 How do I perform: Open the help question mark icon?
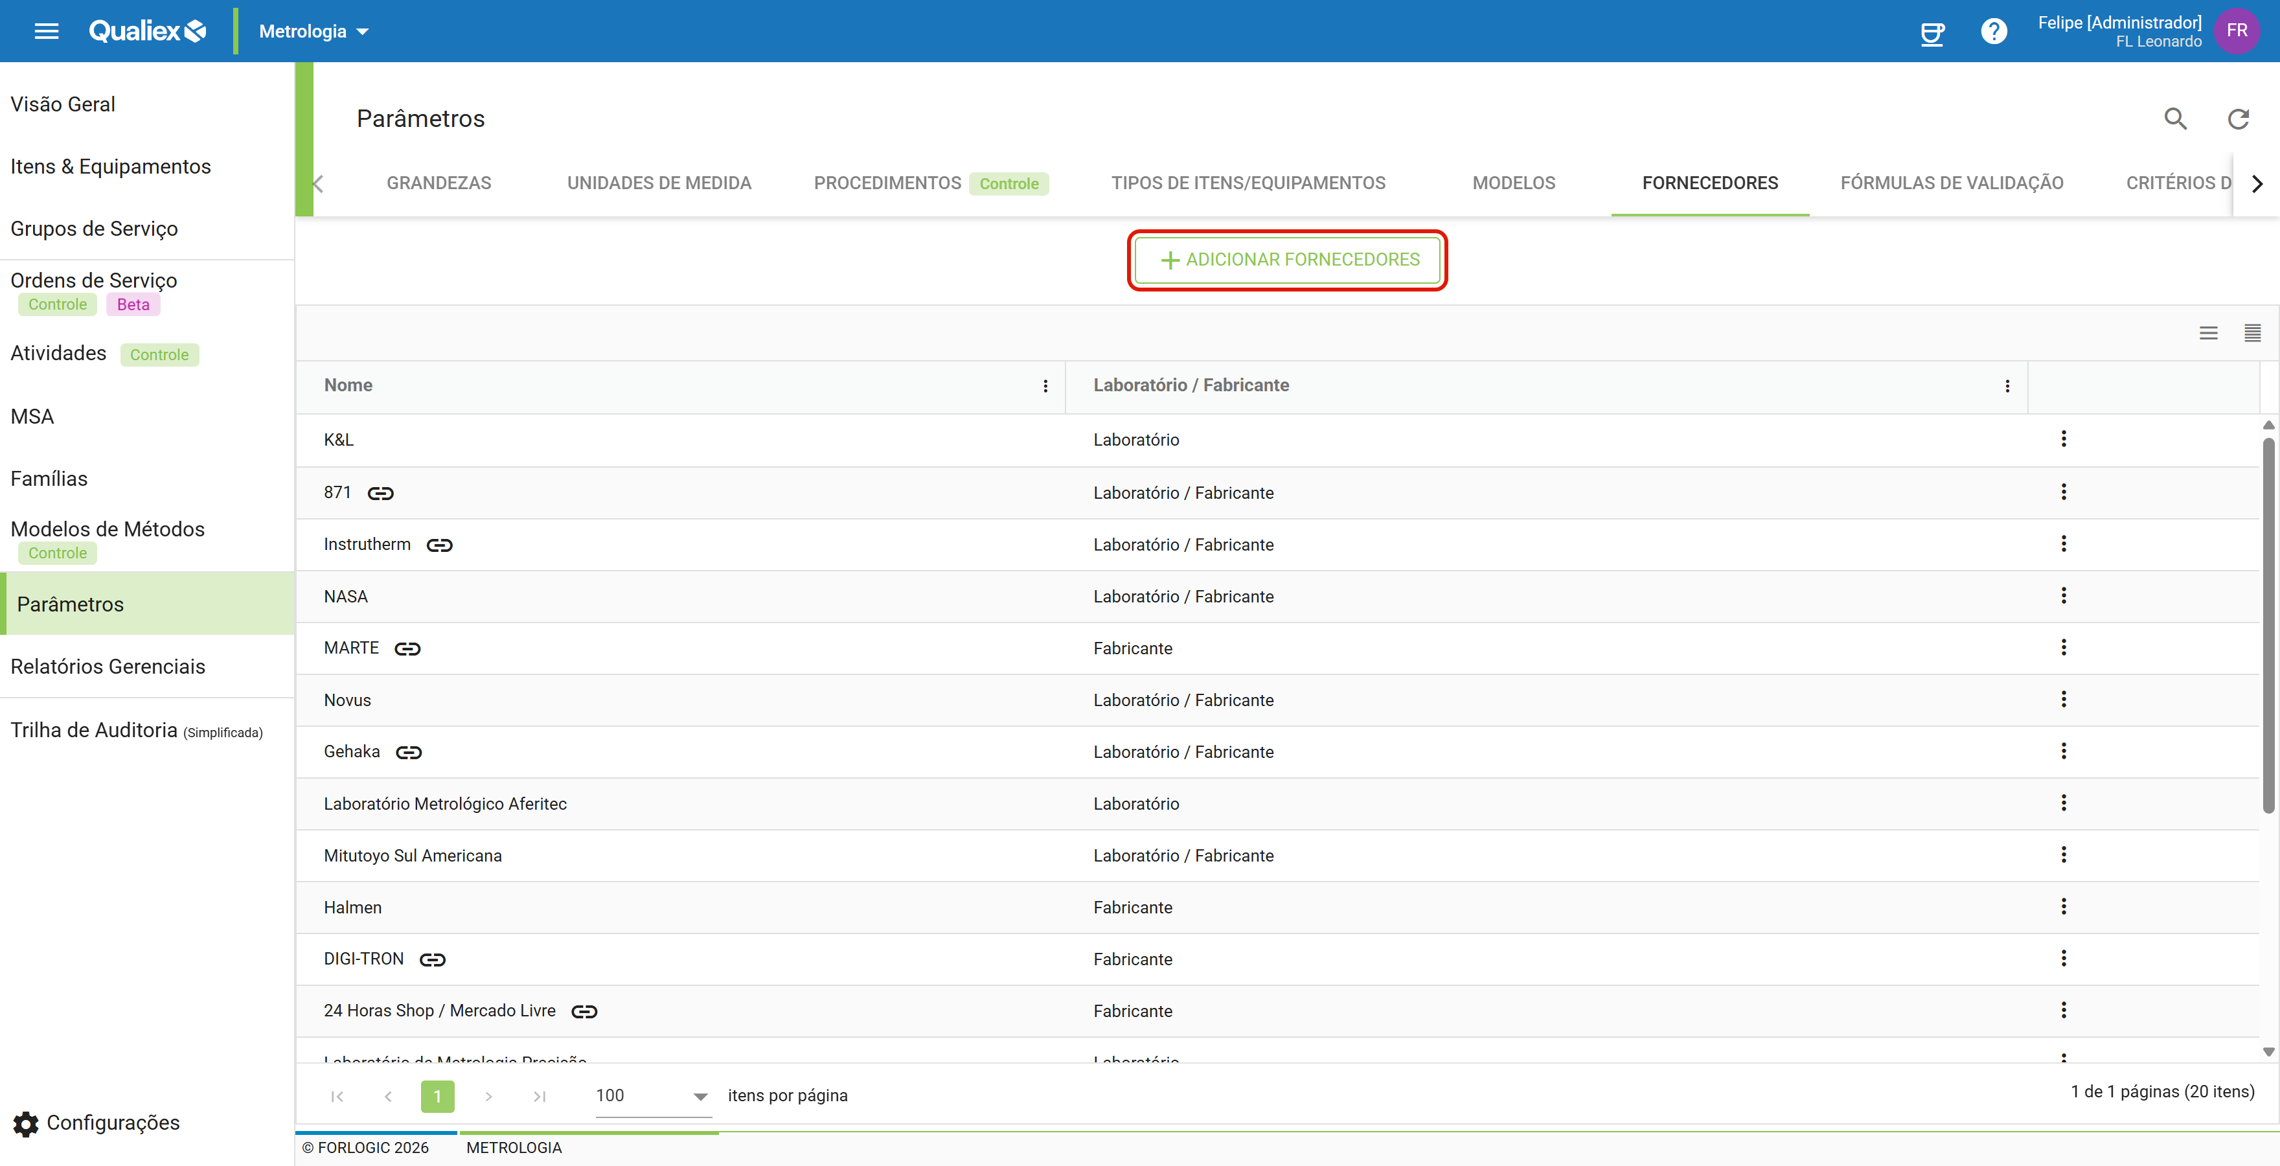pos(1993,31)
